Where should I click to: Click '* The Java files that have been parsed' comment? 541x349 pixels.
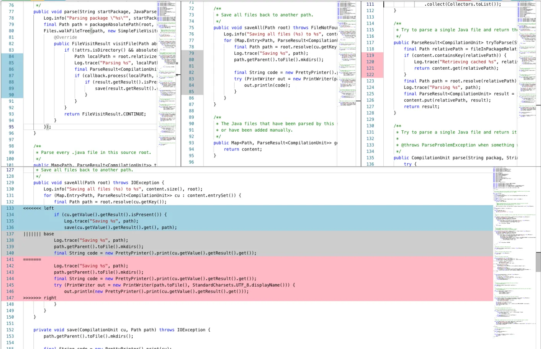click(x=276, y=124)
